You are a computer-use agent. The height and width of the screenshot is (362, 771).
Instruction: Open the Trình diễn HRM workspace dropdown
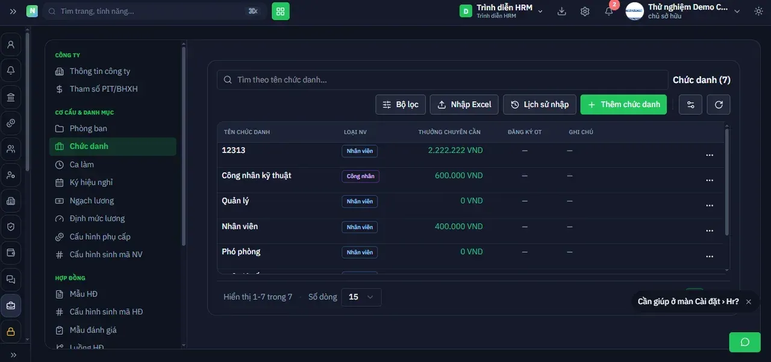(x=501, y=11)
